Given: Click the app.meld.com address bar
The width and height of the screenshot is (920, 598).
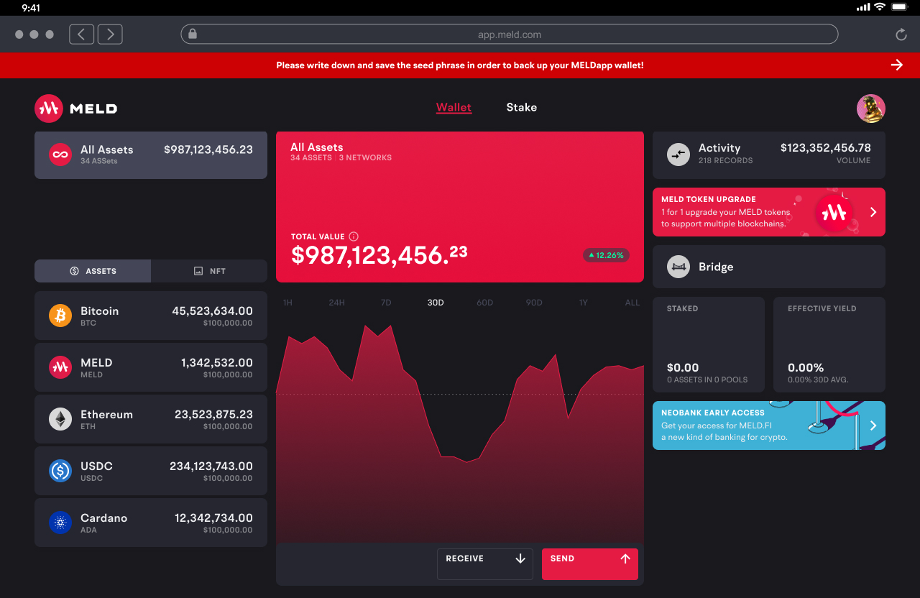Looking at the screenshot, I should point(510,34).
